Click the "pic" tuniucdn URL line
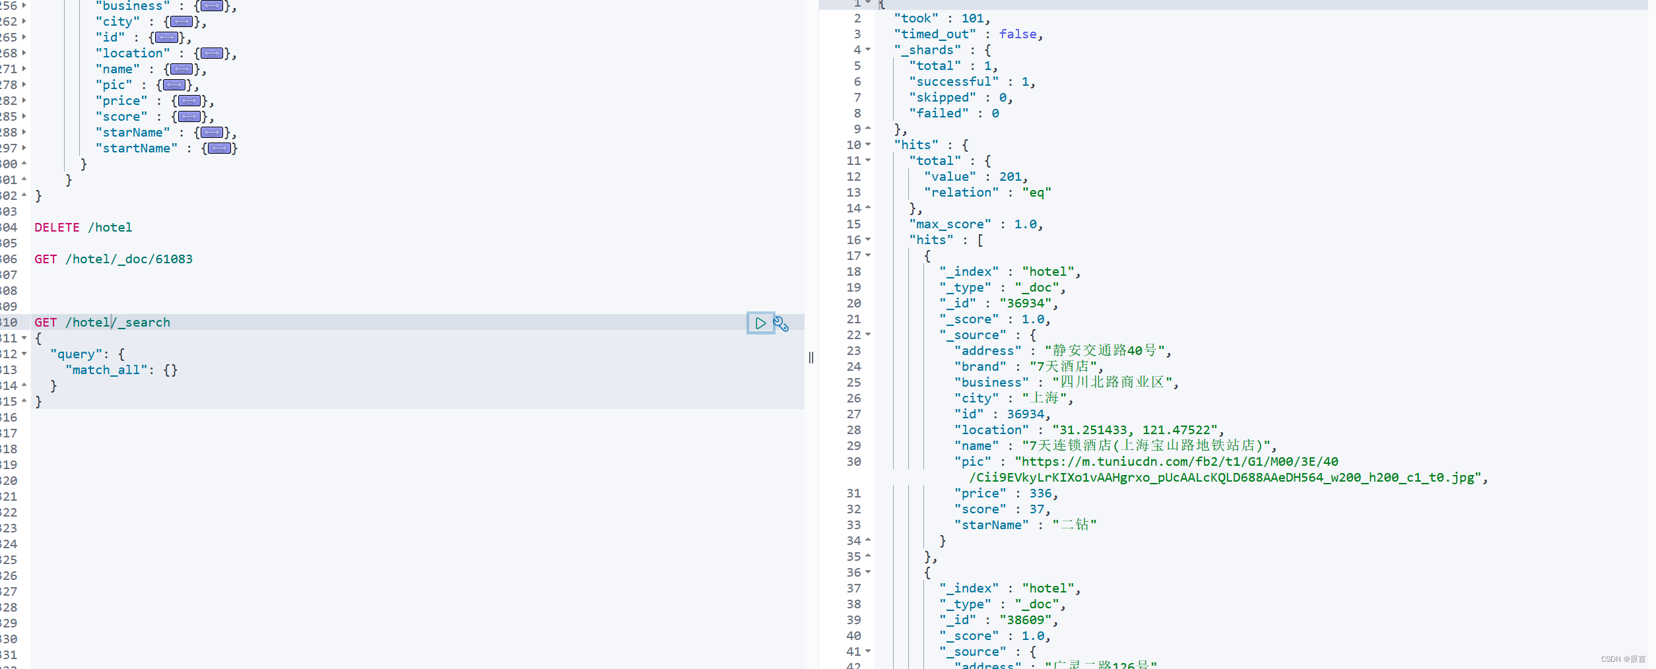Viewport: 1656px width, 669px height. pyautogui.click(x=1221, y=470)
